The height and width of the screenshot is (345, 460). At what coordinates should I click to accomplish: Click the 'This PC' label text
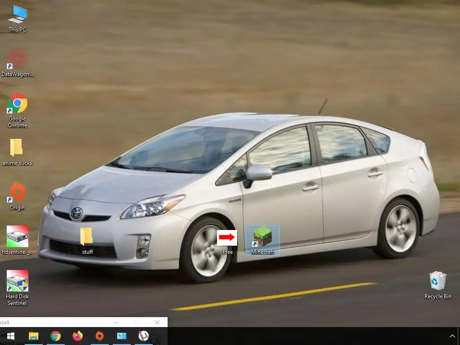click(x=18, y=29)
